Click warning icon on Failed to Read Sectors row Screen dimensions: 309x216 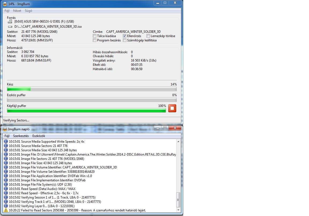(6, 210)
